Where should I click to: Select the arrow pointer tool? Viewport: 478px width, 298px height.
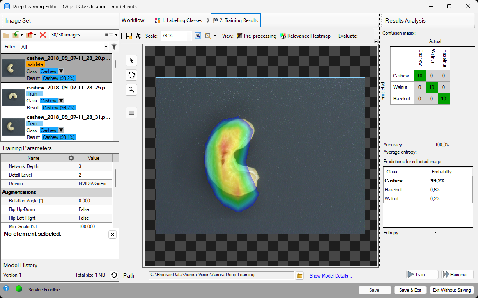(x=131, y=60)
